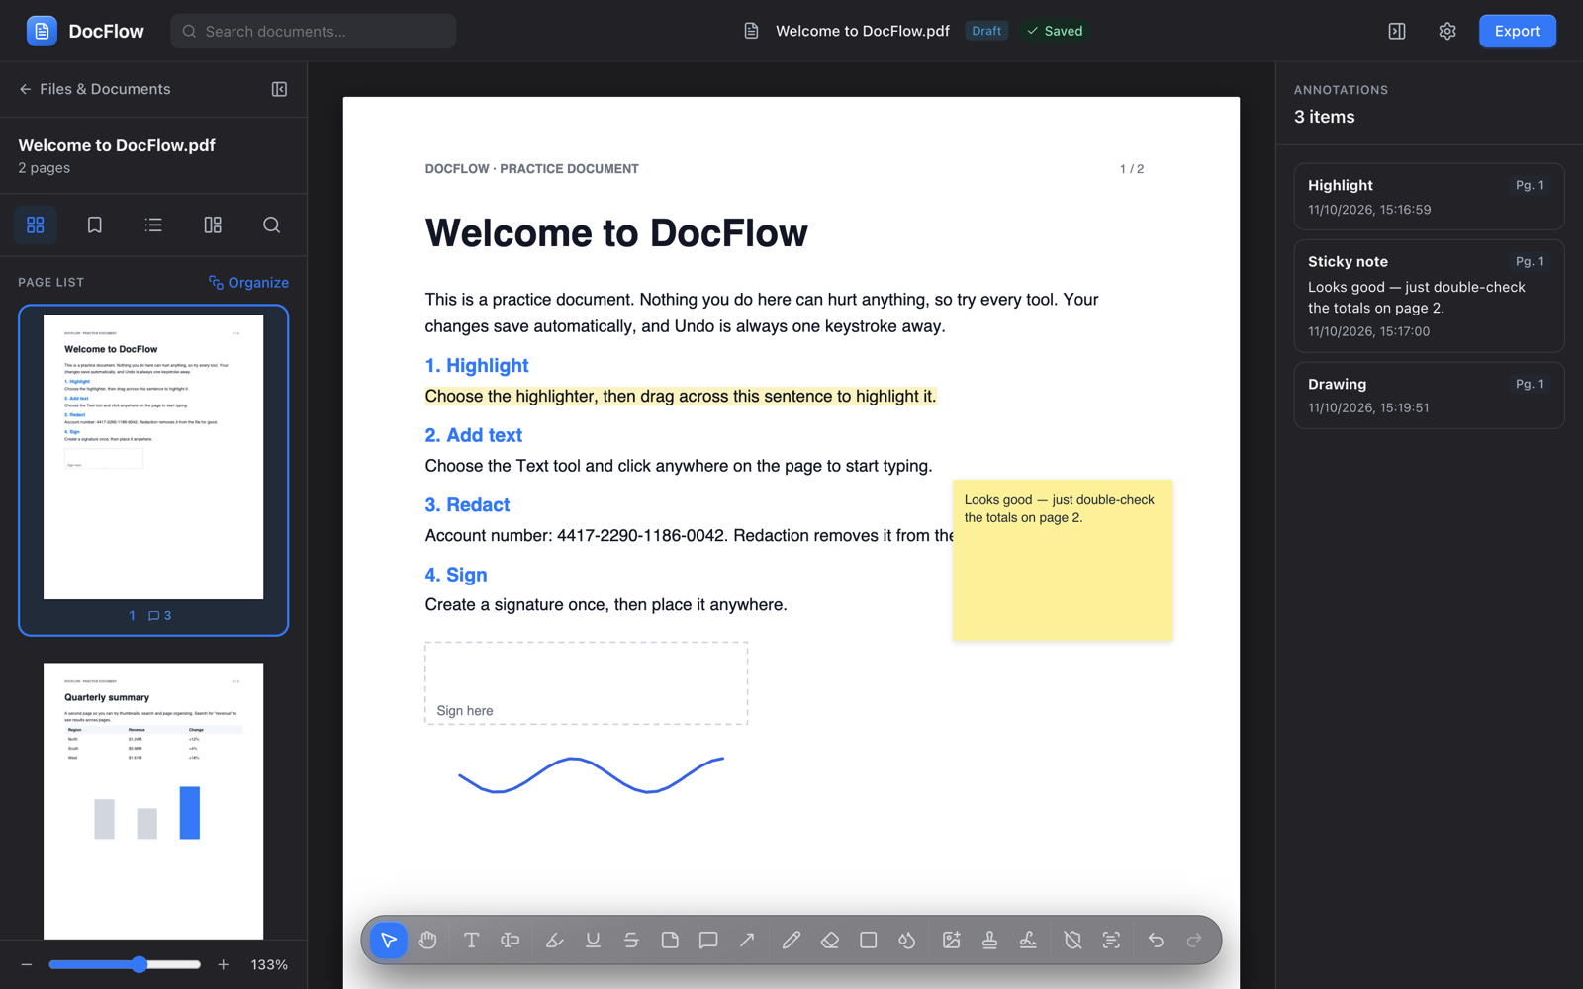This screenshot has height=989, width=1583.
Task: Go back to Files & Documents
Action: click(x=95, y=89)
